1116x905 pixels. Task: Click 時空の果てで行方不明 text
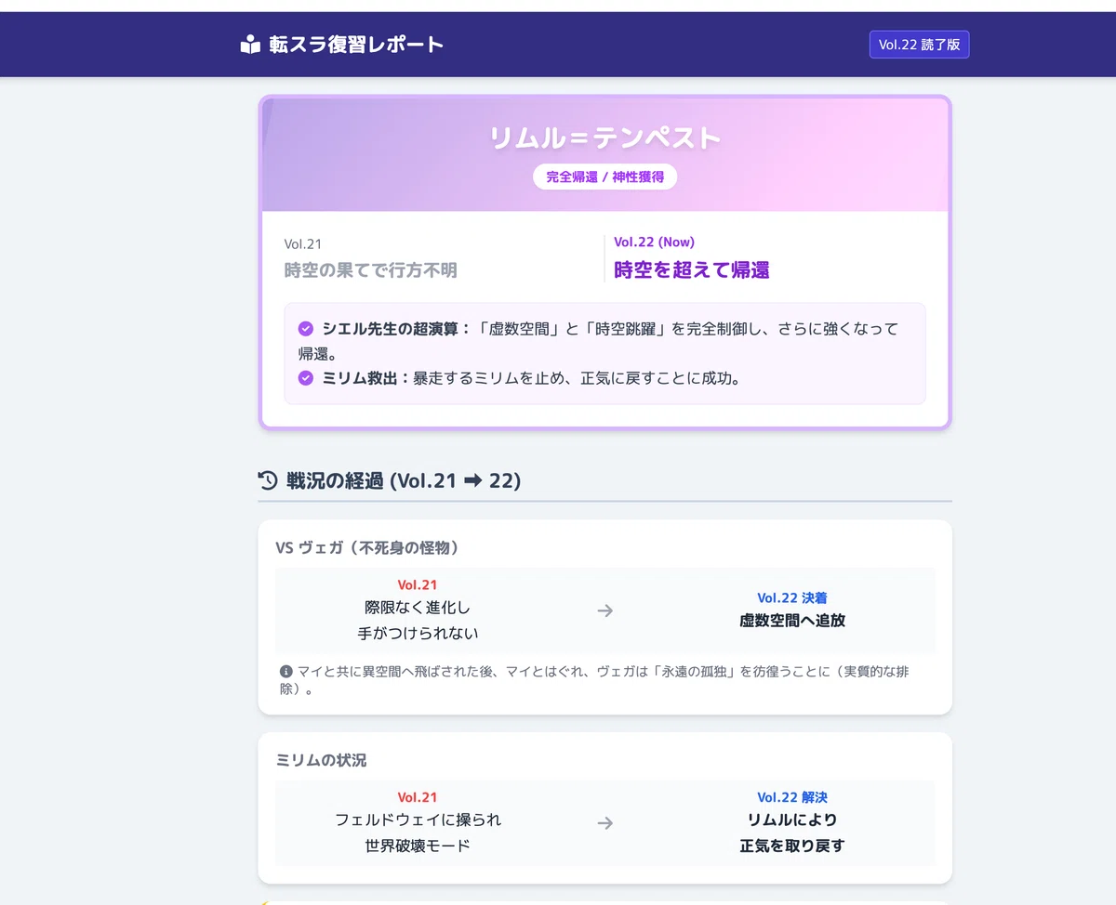pos(370,270)
